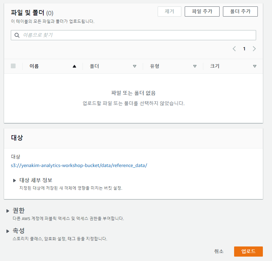This screenshot has height=261, width=272.
Task: Click the magnifier search icon
Action: tap(17, 35)
